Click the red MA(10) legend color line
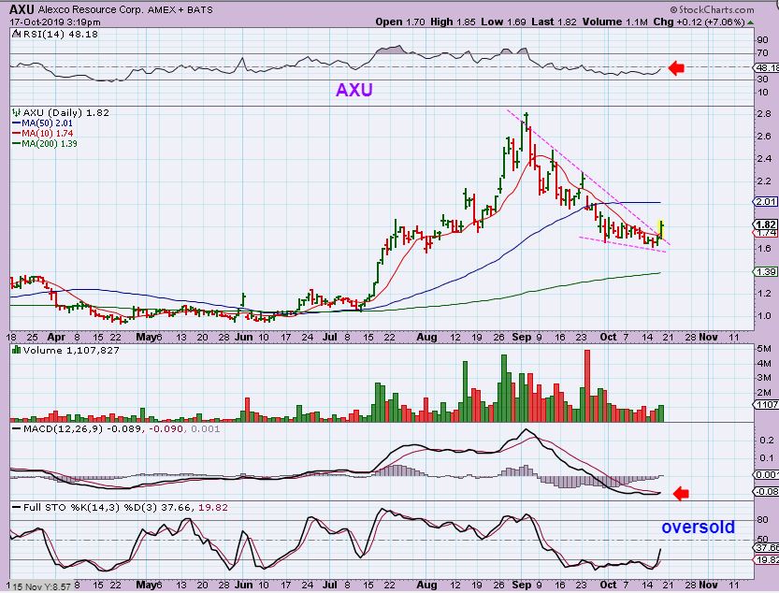 17,134
